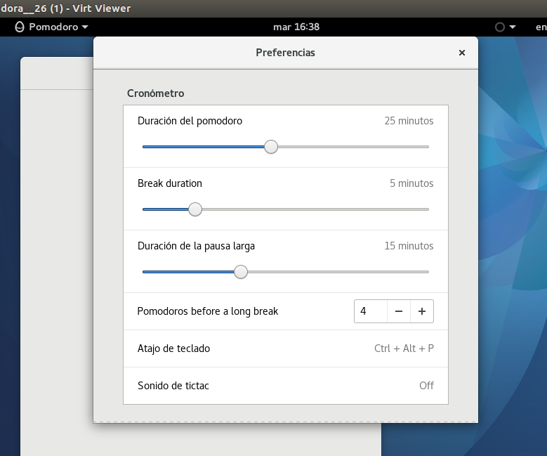Open the Atajo de teclado shortcut setting
The image size is (547, 456).
pyautogui.click(x=286, y=348)
